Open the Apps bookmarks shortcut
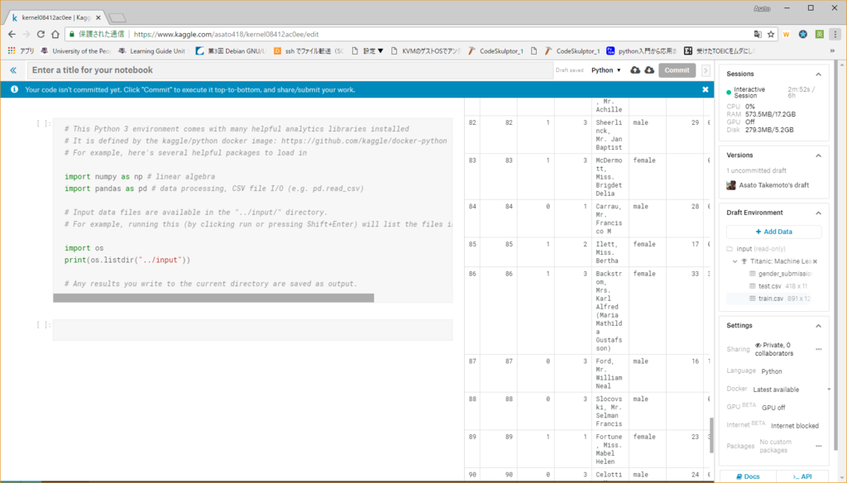This screenshot has width=847, height=483. 21,50
